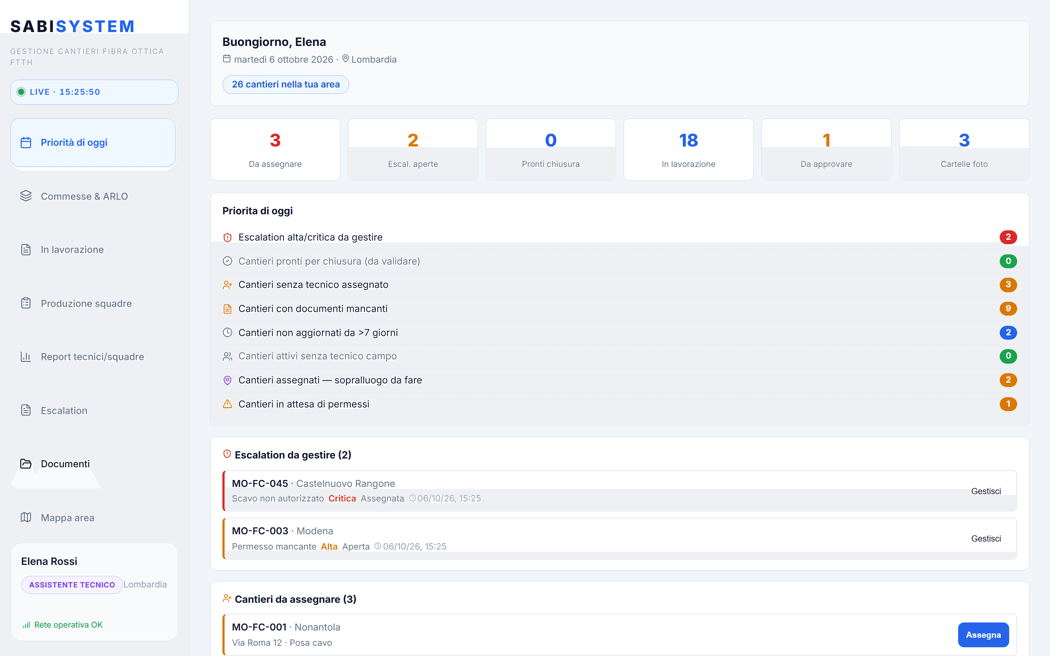Open the Cartelle foto stat card
The image size is (1050, 656).
click(964, 149)
